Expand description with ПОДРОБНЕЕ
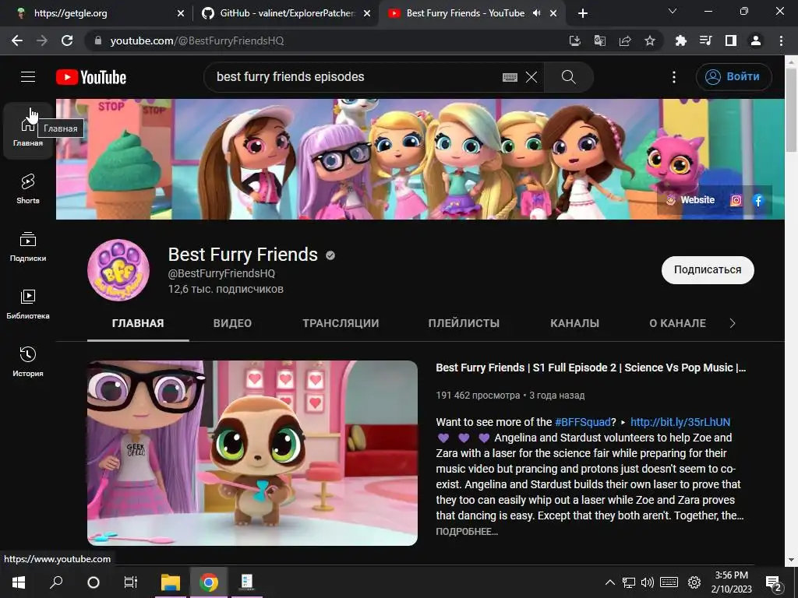 click(467, 531)
